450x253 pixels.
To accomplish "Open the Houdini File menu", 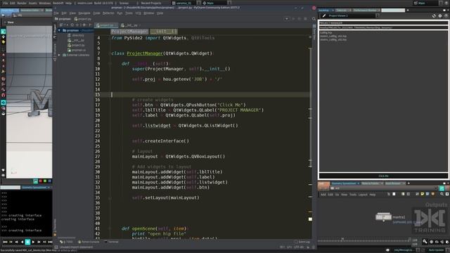I will click(x=5, y=3).
